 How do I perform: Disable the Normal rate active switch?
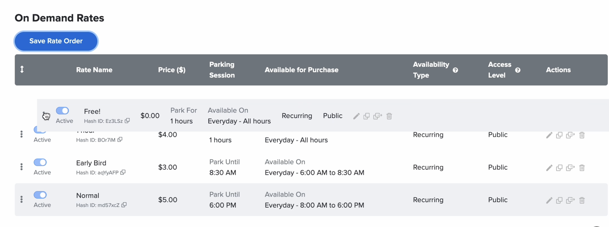click(40, 195)
